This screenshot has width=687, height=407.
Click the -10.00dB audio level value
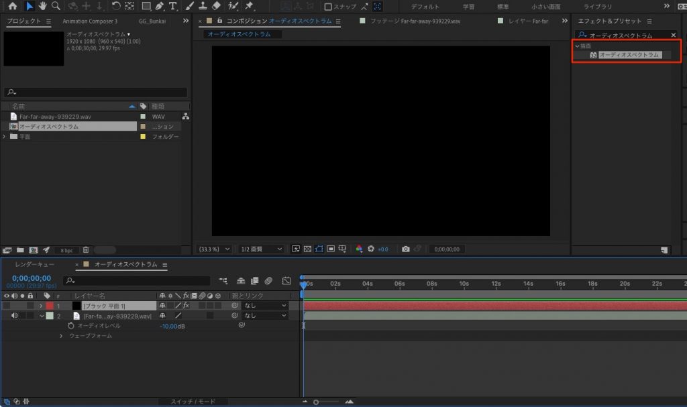173,326
